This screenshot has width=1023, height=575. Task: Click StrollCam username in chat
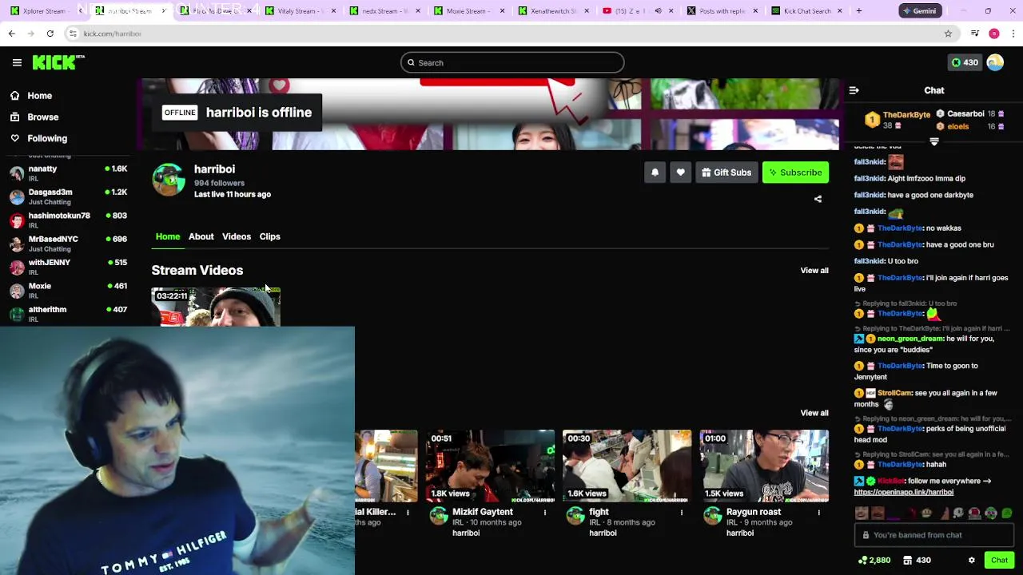894,393
